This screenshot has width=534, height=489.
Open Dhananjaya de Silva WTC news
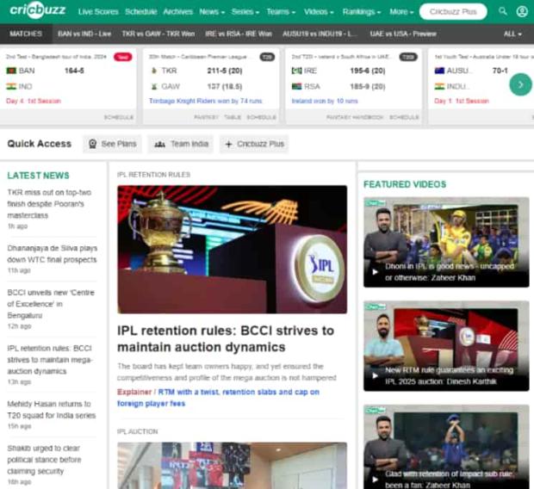tap(52, 254)
